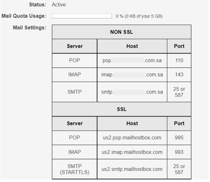Click the Mail Quota Usage progress bar

(x=82, y=16)
